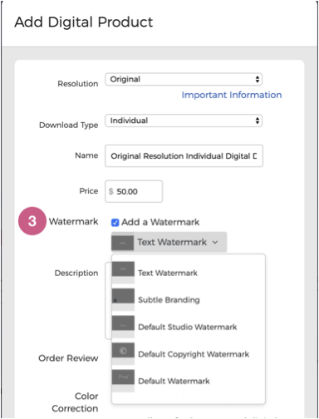The image size is (319, 419).
Task: Choose Default Studio Watermark from the list
Action: 188,327
